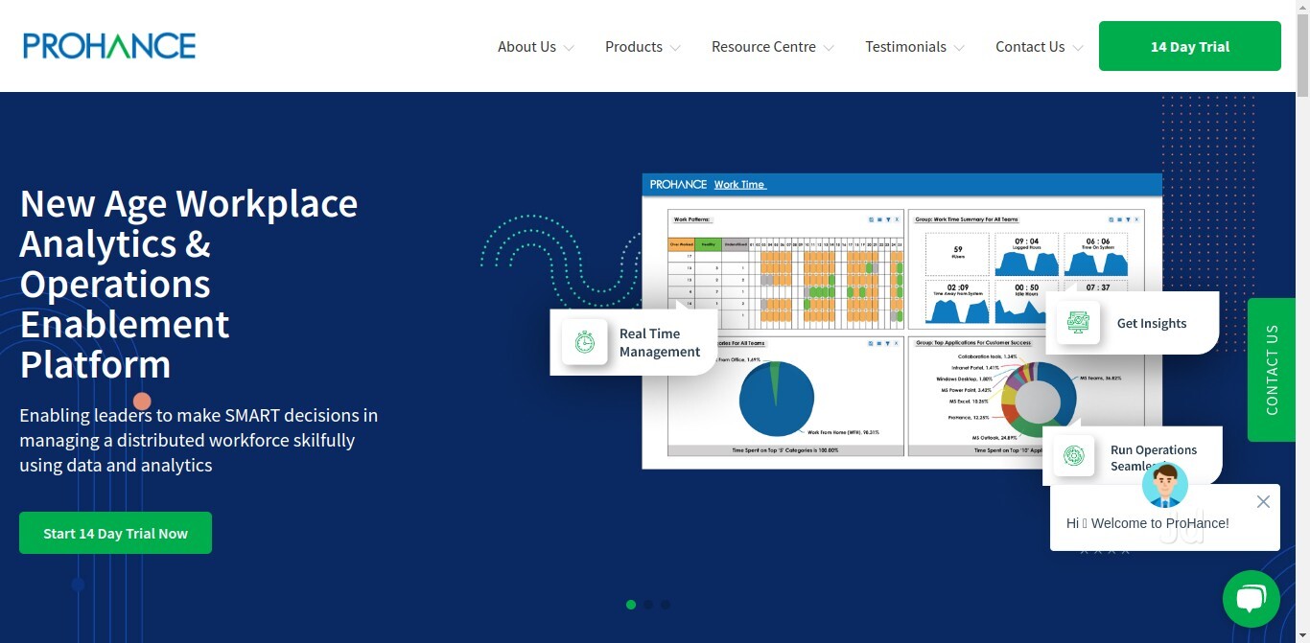Expand the Products dropdown chevron
Viewport: 1310px width, 643px height.
(675, 48)
